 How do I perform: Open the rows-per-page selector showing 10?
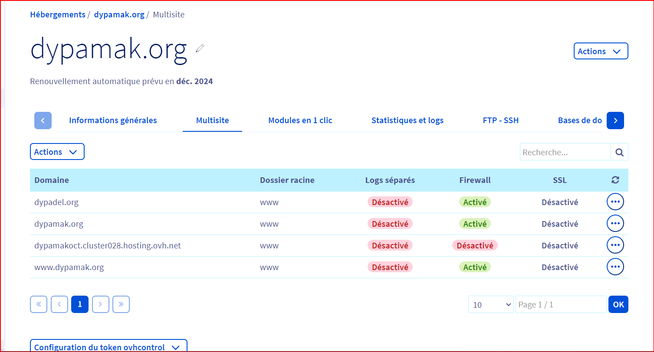[x=491, y=305]
